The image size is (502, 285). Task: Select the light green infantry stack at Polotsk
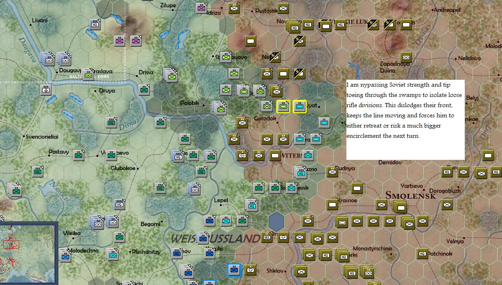(x=220, y=108)
